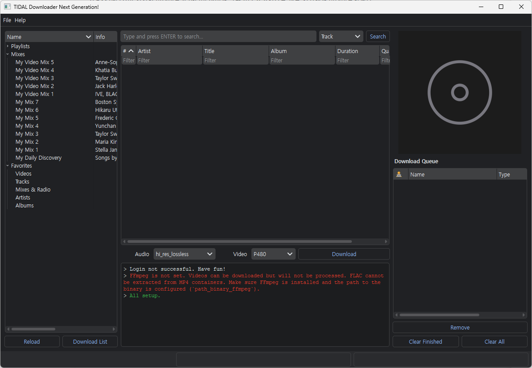532x368 pixels.
Task: Click the Info column header
Action: (x=105, y=37)
